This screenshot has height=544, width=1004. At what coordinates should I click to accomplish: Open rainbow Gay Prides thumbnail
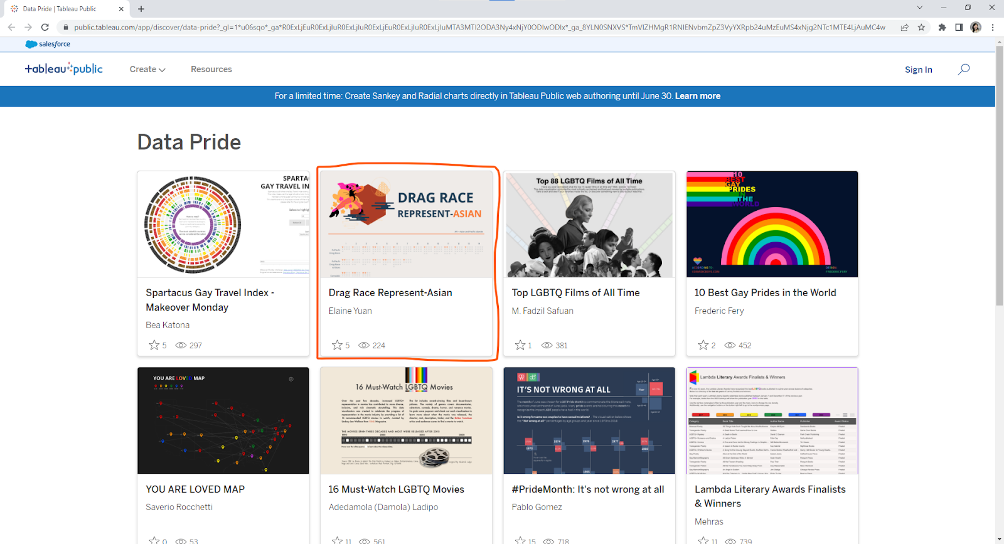[772, 224]
